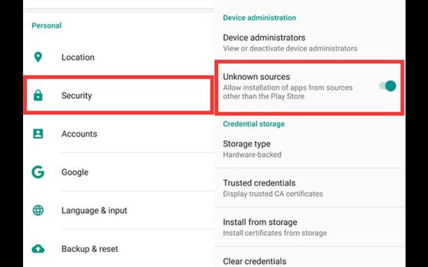
Task: Tap the Location pin icon
Action: [38, 57]
